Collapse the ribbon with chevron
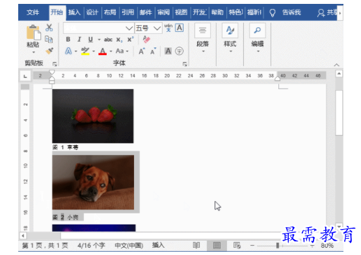The image size is (361, 255). point(336,65)
